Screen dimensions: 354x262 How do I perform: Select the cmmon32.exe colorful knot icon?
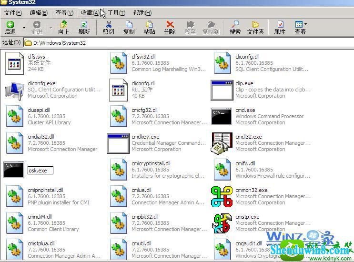pyautogui.click(x=222, y=196)
